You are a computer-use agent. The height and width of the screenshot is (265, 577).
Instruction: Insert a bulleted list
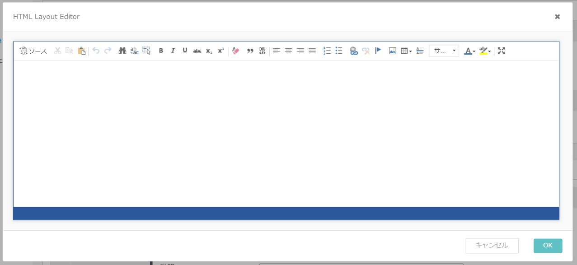pos(339,51)
